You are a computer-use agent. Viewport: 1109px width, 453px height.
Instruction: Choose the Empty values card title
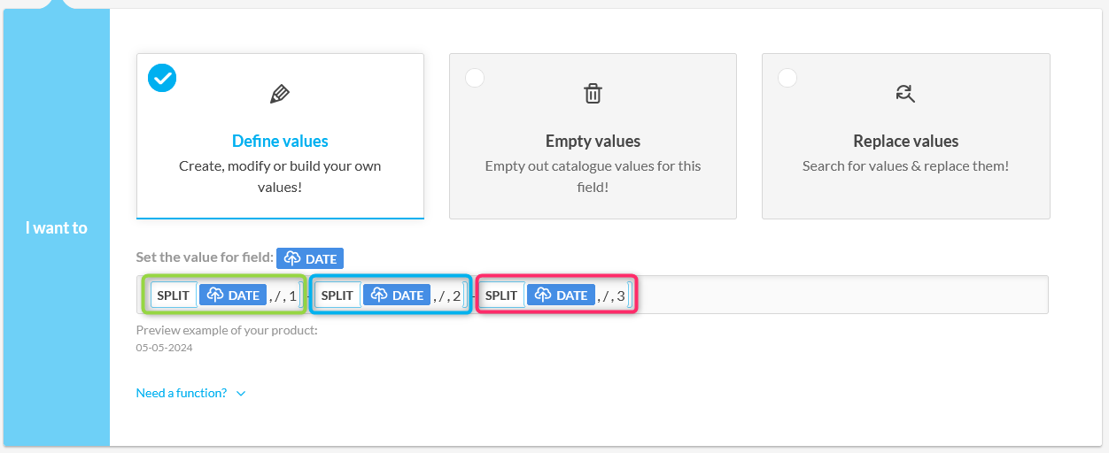pyautogui.click(x=593, y=142)
